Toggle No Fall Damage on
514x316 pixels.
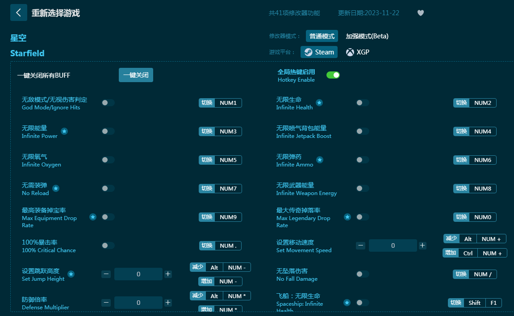click(362, 274)
